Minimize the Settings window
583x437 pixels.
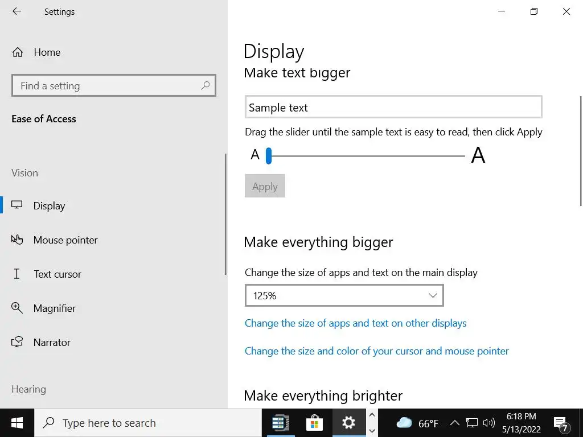coord(502,11)
